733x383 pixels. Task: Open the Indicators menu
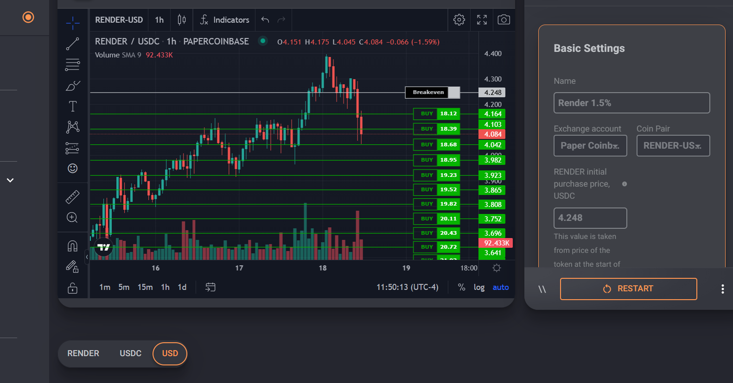coord(225,20)
